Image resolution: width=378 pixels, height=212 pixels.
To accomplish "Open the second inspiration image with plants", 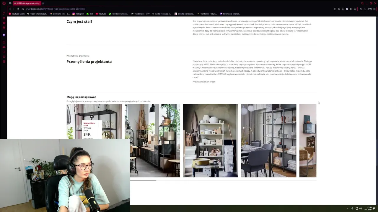I will (152, 140).
